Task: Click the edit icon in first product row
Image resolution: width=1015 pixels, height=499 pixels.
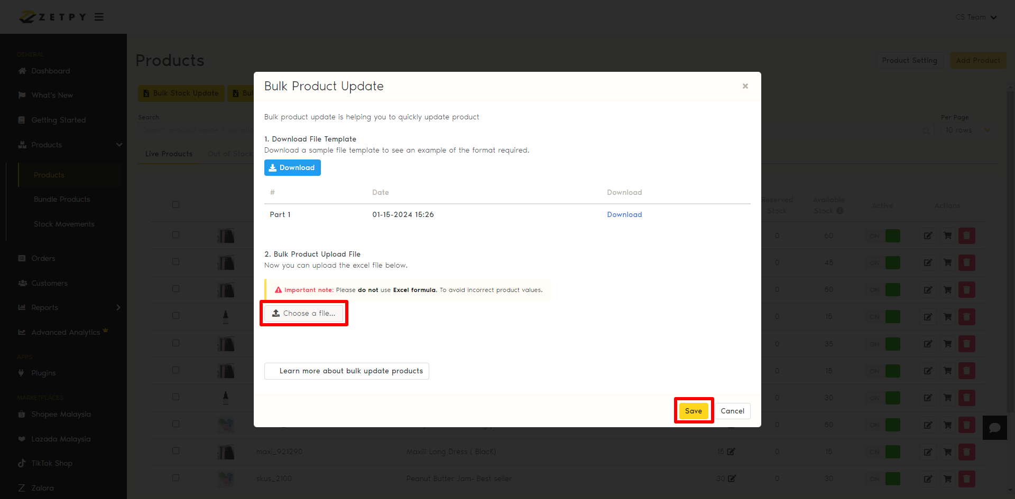Action: (928, 236)
